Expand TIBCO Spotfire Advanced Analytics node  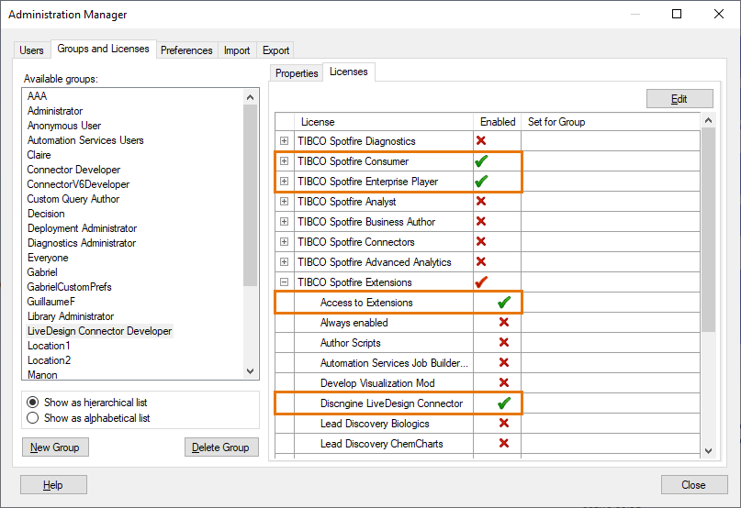284,261
